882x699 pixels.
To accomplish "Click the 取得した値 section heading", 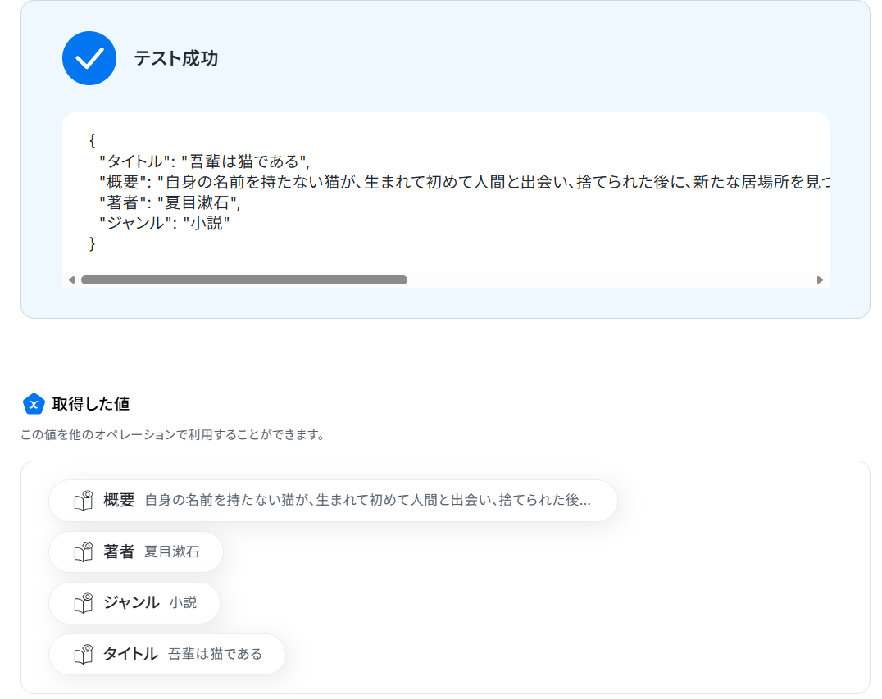I will pos(91,404).
